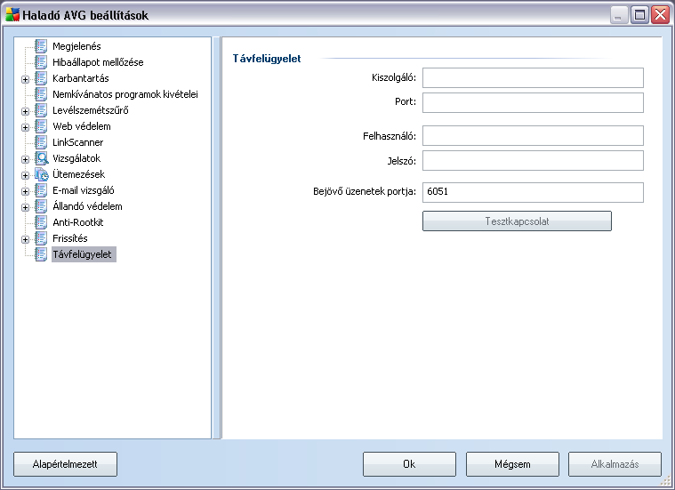Click the Frissítés page icon
The height and width of the screenshot is (490, 675).
(41, 238)
